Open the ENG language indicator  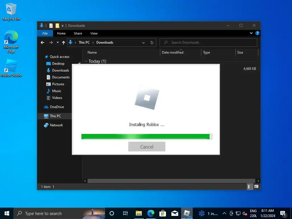tap(253, 213)
